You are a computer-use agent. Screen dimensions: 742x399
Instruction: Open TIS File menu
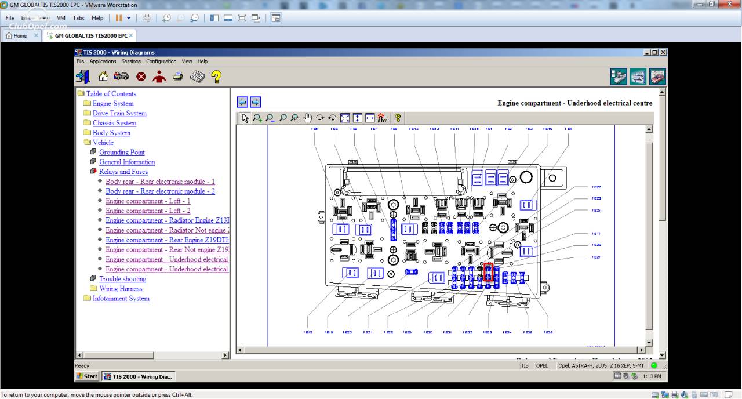pos(80,61)
